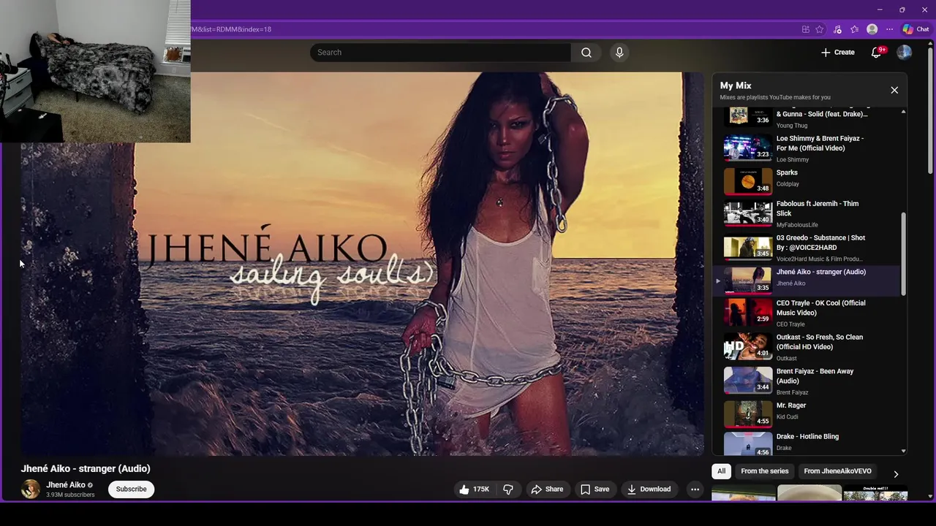The height and width of the screenshot is (526, 936).
Task: Save the video to a playlist
Action: pyautogui.click(x=595, y=489)
